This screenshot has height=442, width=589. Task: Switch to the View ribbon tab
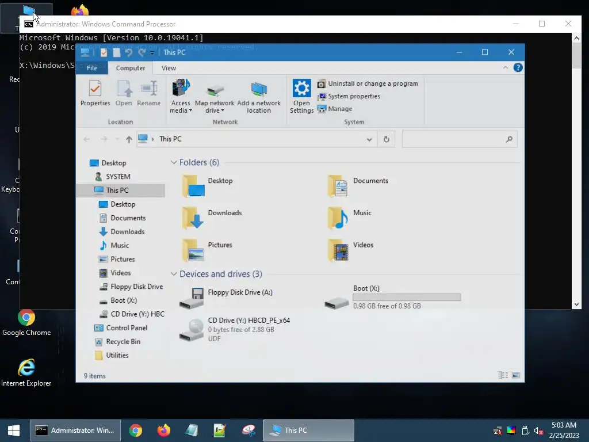click(x=169, y=68)
